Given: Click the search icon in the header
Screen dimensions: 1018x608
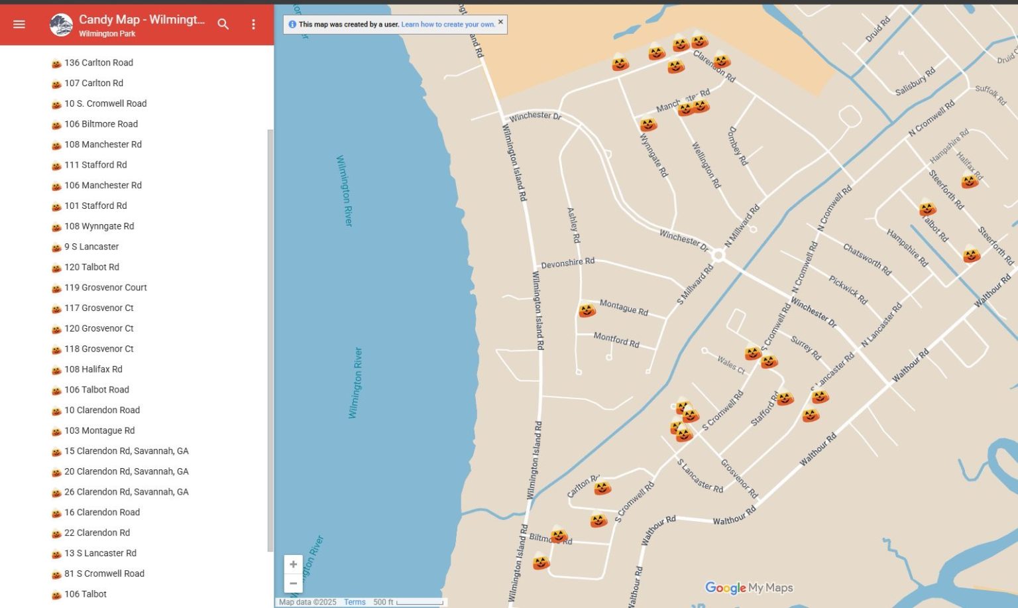Looking at the screenshot, I should click(223, 24).
